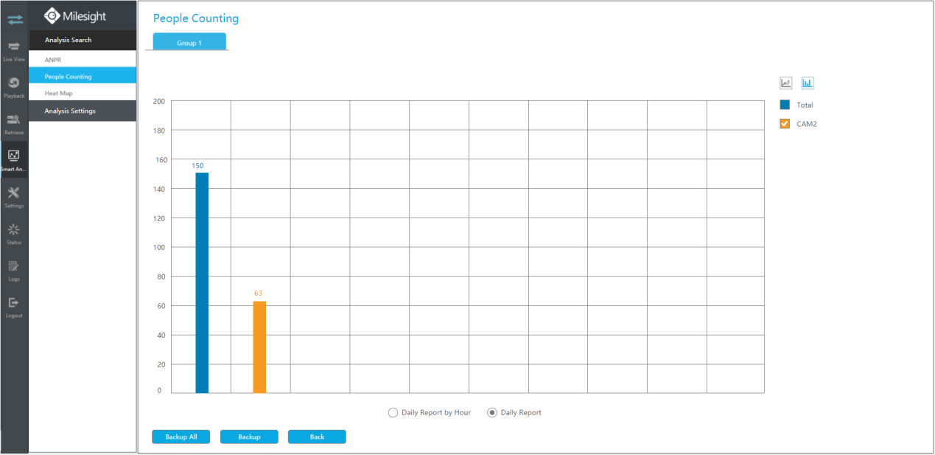935x455 pixels.
Task: Go to the Retrieve section
Action: coord(14,123)
